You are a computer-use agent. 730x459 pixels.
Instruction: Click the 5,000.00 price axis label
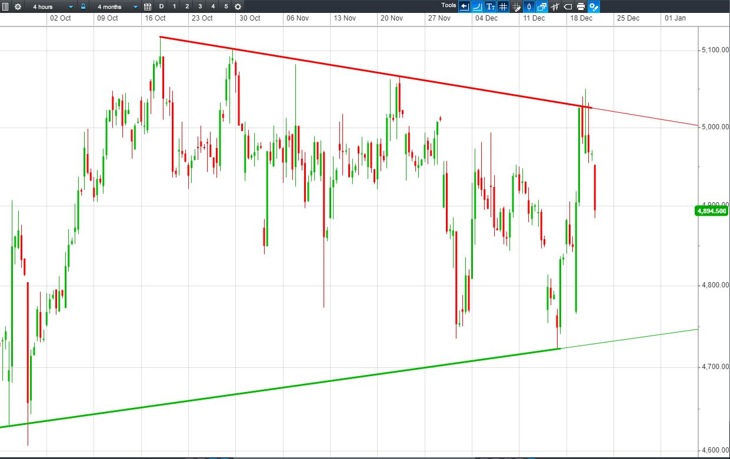pyautogui.click(x=714, y=127)
